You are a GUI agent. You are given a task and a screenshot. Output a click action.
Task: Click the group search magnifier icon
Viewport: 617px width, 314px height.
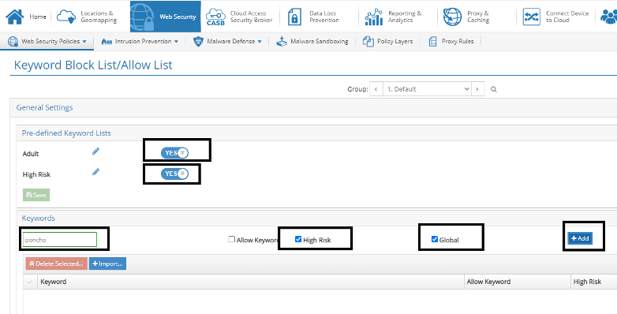[x=493, y=89]
